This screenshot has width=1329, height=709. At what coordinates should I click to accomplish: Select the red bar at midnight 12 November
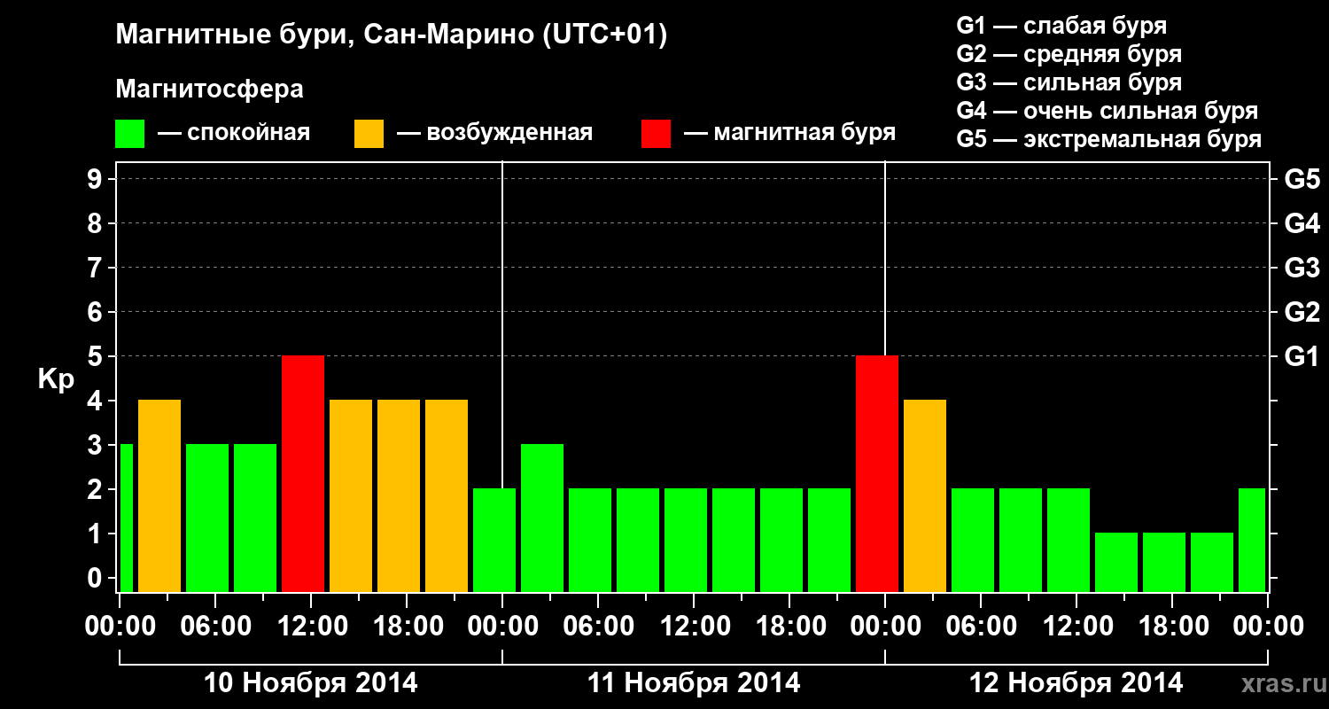877,473
